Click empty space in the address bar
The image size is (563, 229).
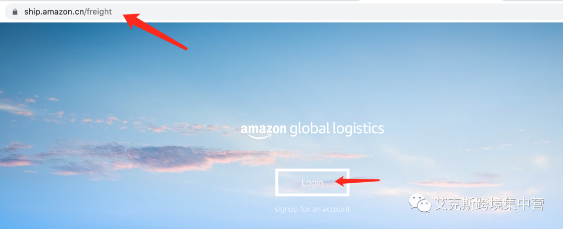(x=323, y=12)
